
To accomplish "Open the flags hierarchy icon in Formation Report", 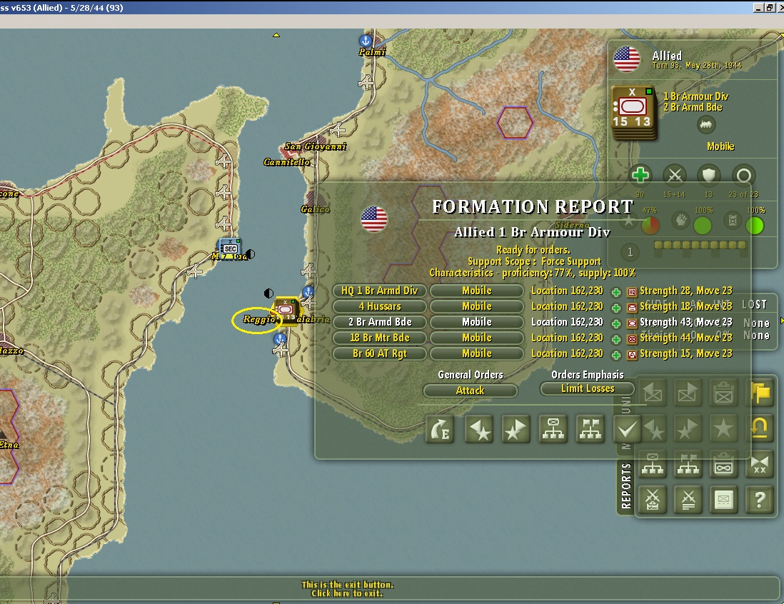I will (x=590, y=429).
